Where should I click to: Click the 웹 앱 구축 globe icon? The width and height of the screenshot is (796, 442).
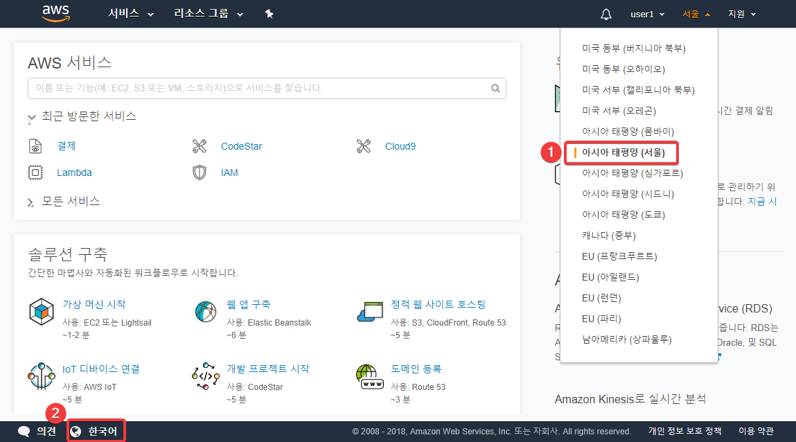point(206,312)
